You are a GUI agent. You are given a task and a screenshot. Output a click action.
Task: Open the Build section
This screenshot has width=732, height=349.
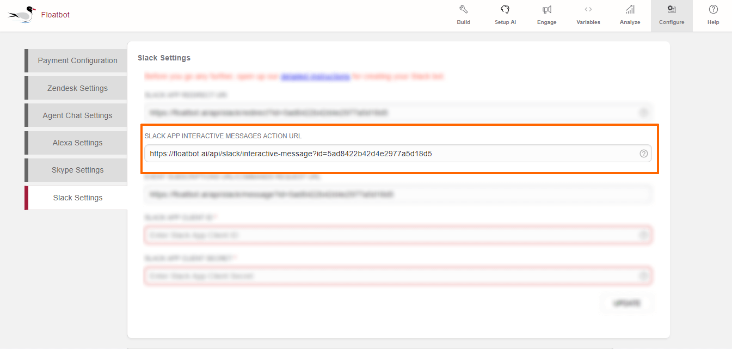coord(463,15)
